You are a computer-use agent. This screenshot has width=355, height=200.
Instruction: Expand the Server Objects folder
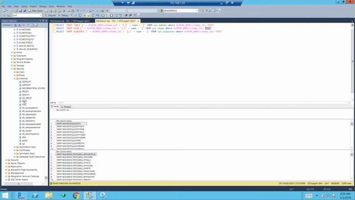click(6, 163)
